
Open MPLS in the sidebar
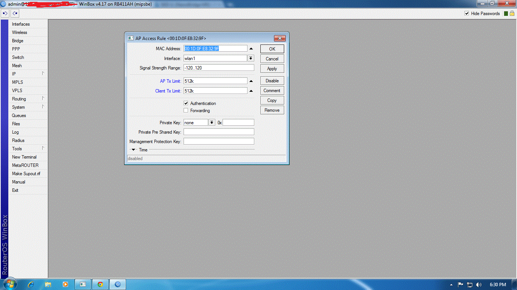click(28, 82)
